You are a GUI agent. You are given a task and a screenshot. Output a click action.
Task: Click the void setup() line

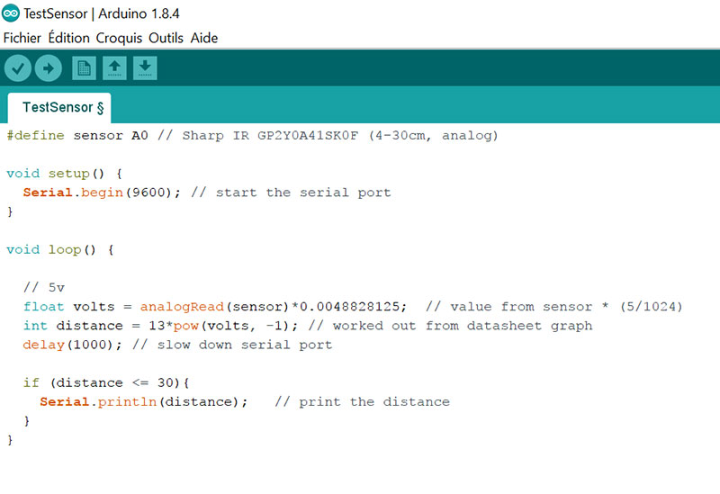pyautogui.click(x=63, y=173)
